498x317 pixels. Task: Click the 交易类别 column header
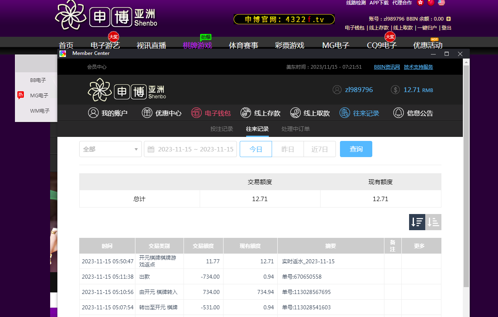coord(159,246)
